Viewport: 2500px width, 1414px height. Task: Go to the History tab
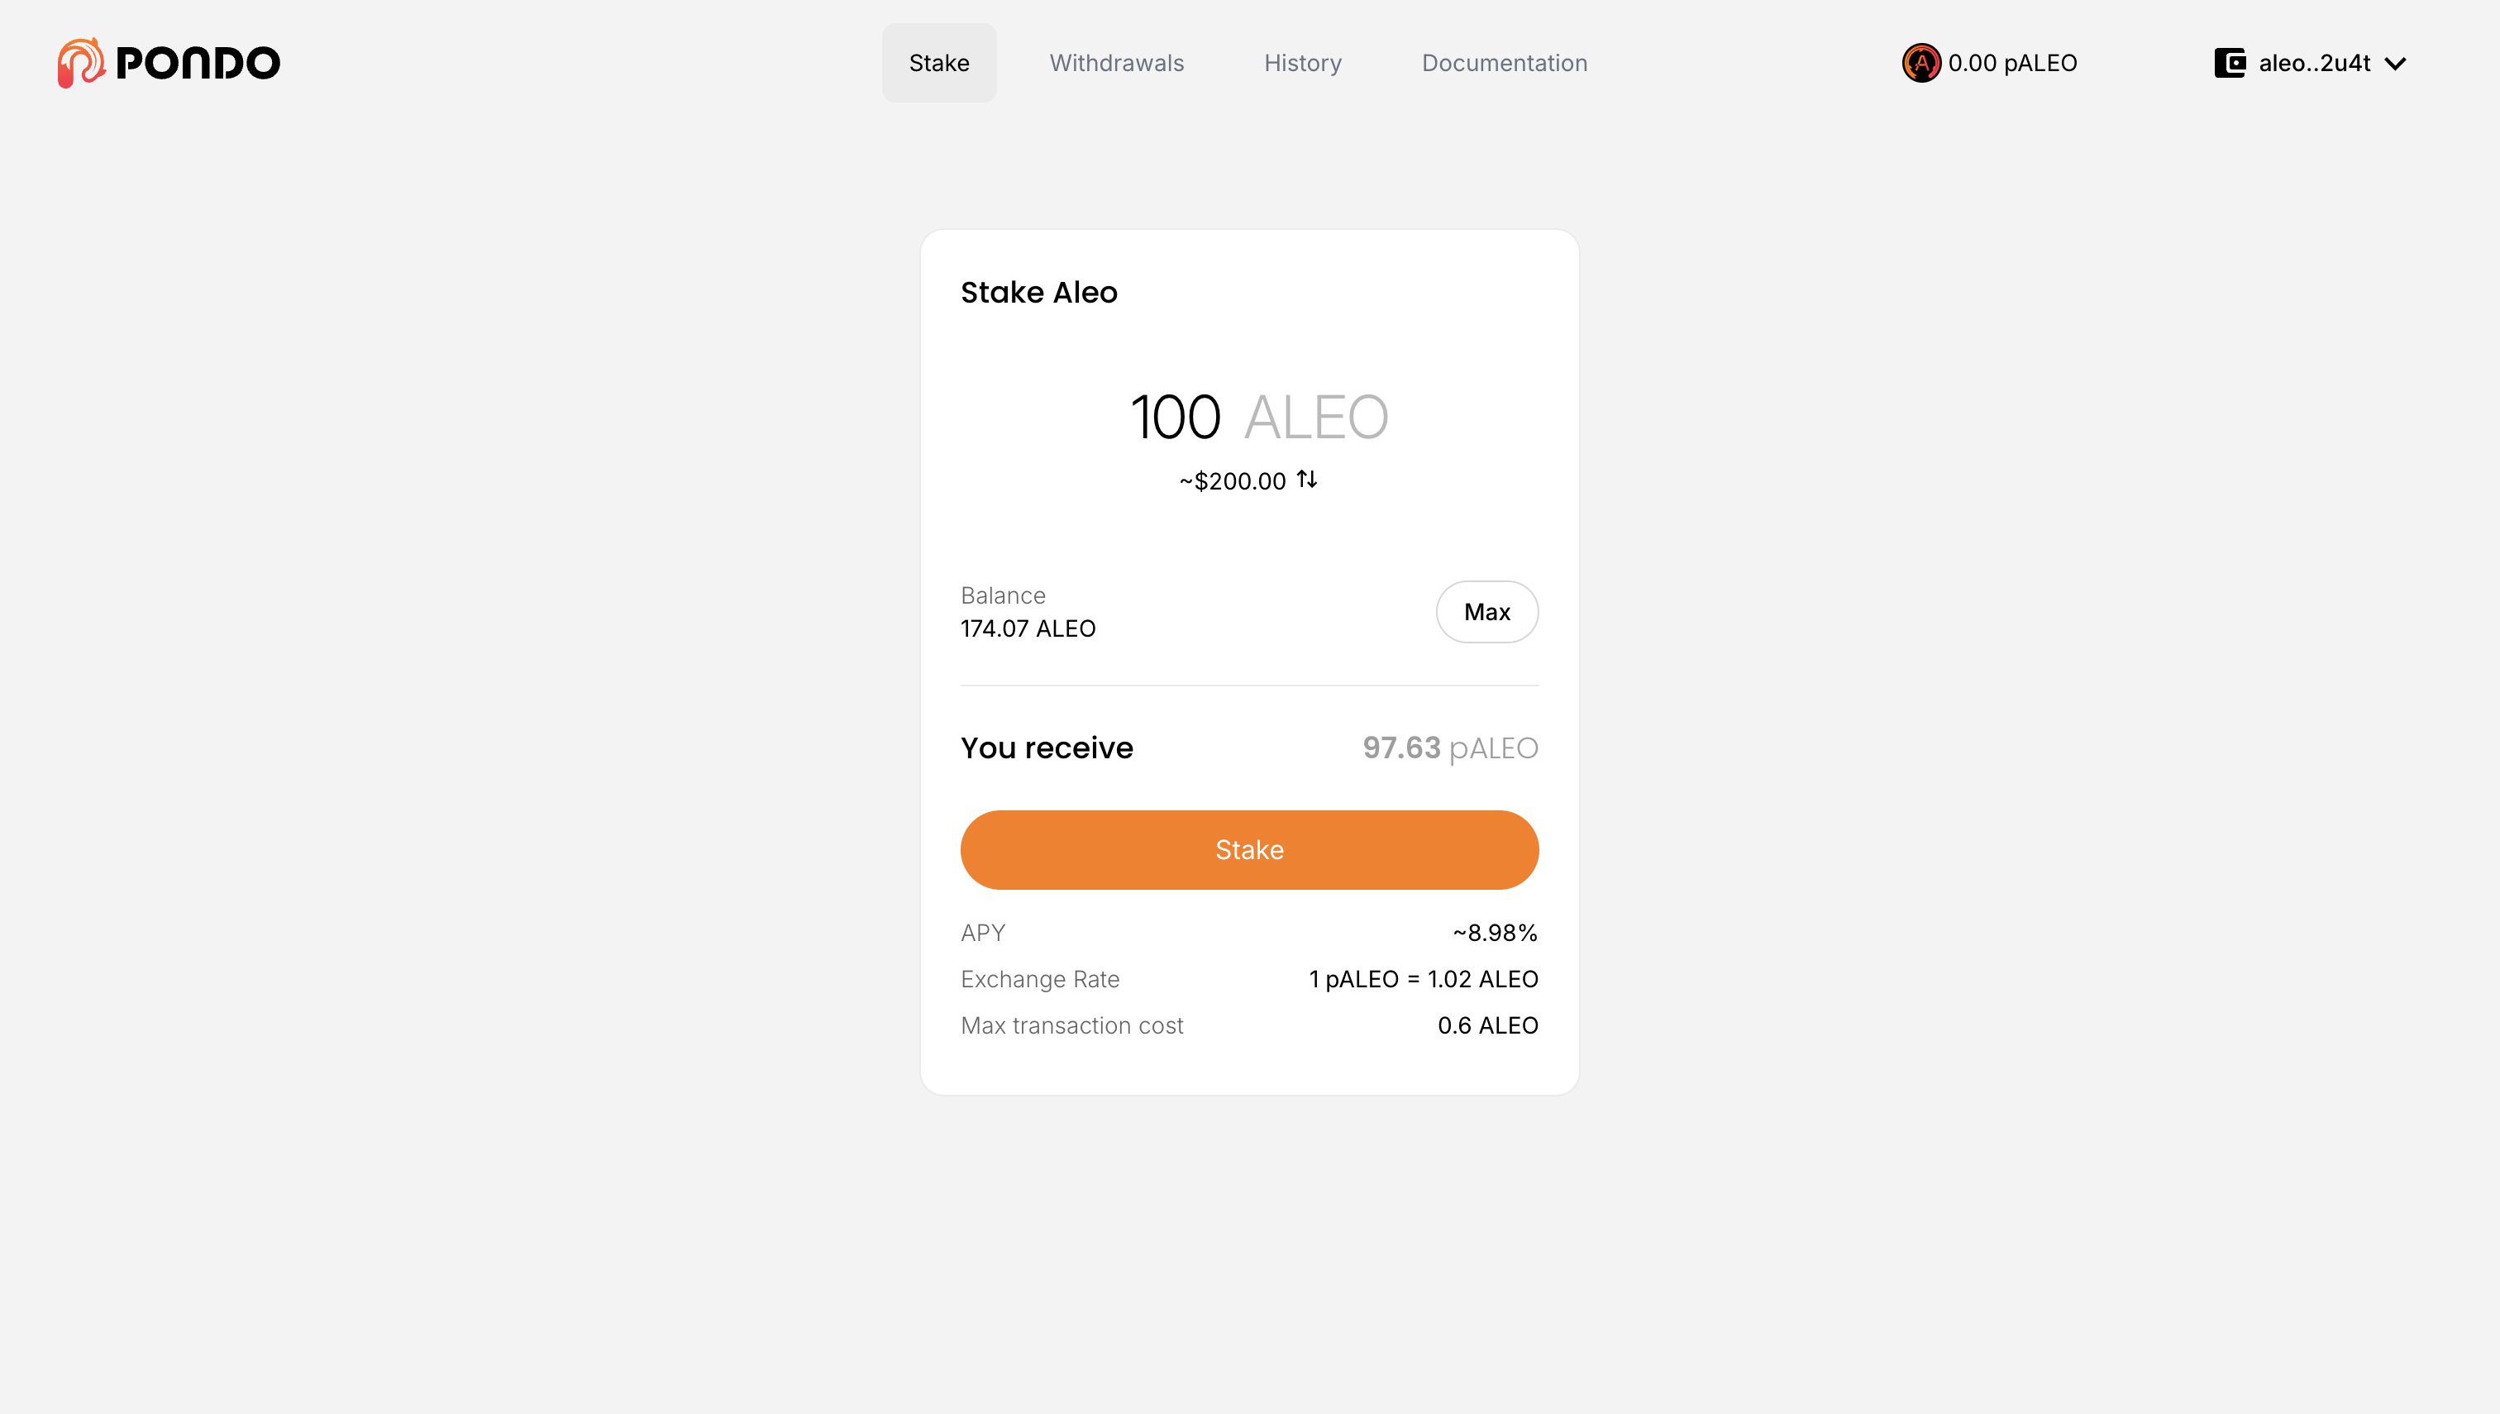tap(1302, 63)
